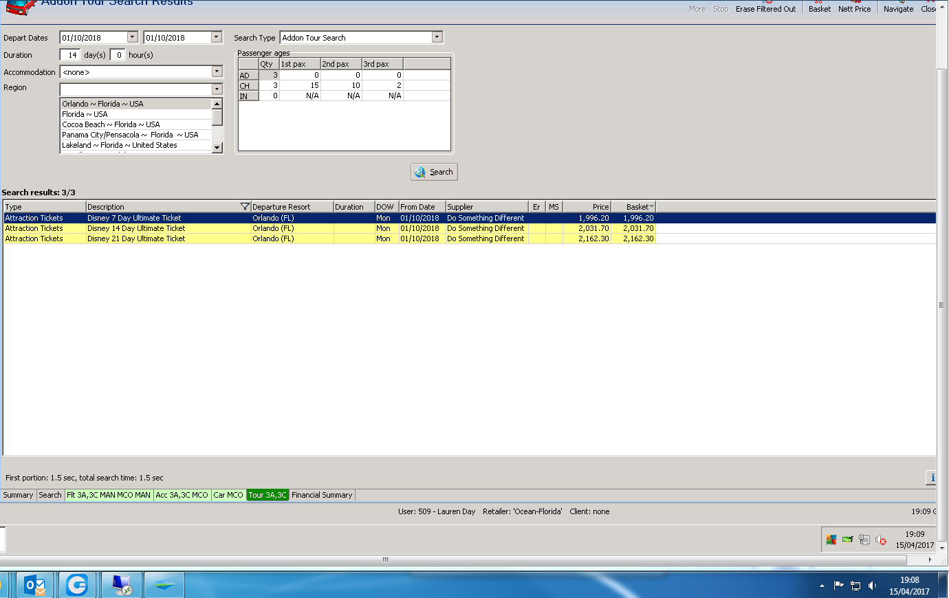The image size is (949, 598).
Task: Sort results by the Departure Resort column header
Action: click(292, 206)
